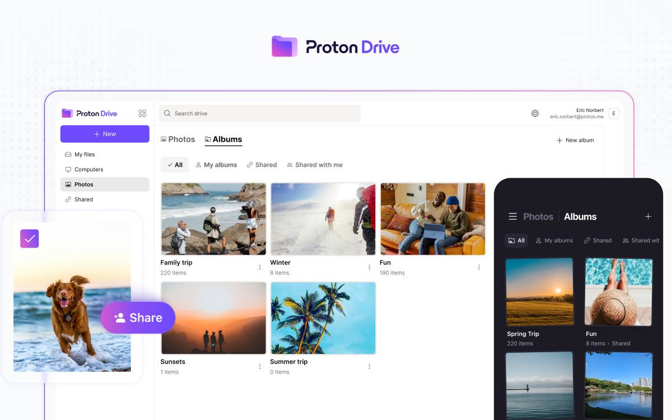
Task: Open the Computers sidebar entry
Action: [x=87, y=169]
